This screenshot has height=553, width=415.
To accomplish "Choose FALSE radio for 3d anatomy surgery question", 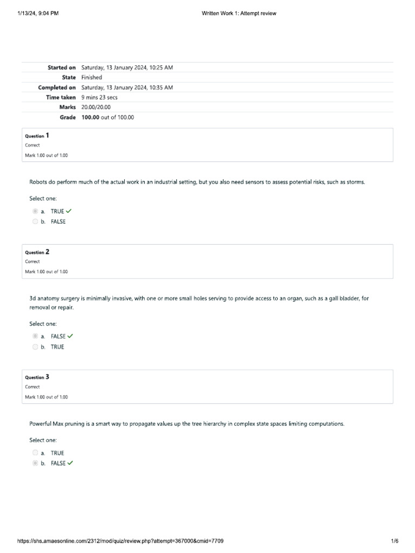I will point(35,336).
